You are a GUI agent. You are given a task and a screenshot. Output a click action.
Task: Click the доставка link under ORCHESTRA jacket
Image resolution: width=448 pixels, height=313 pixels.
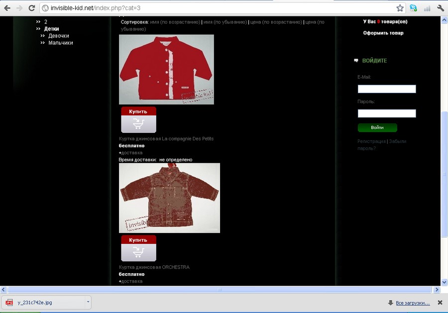(x=132, y=281)
